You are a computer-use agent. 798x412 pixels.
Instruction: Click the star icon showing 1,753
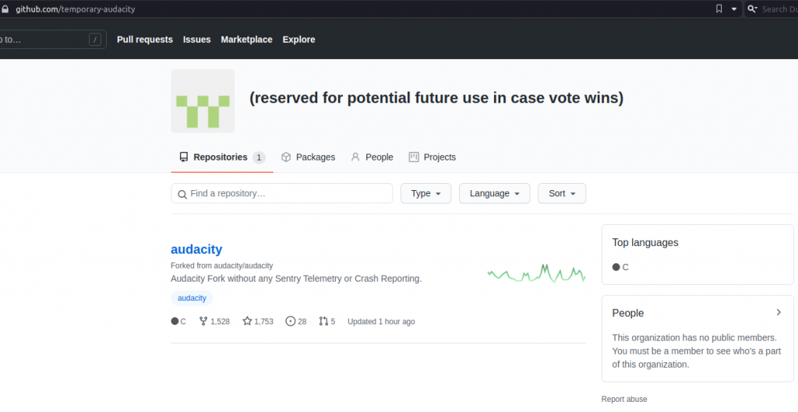coord(247,321)
